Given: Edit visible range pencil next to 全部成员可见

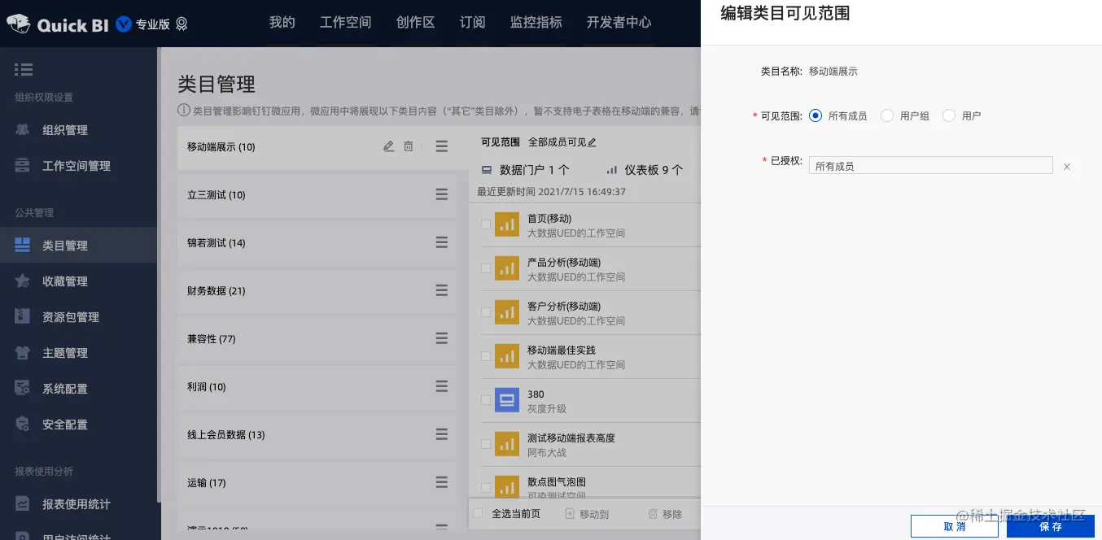Looking at the screenshot, I should 592,142.
